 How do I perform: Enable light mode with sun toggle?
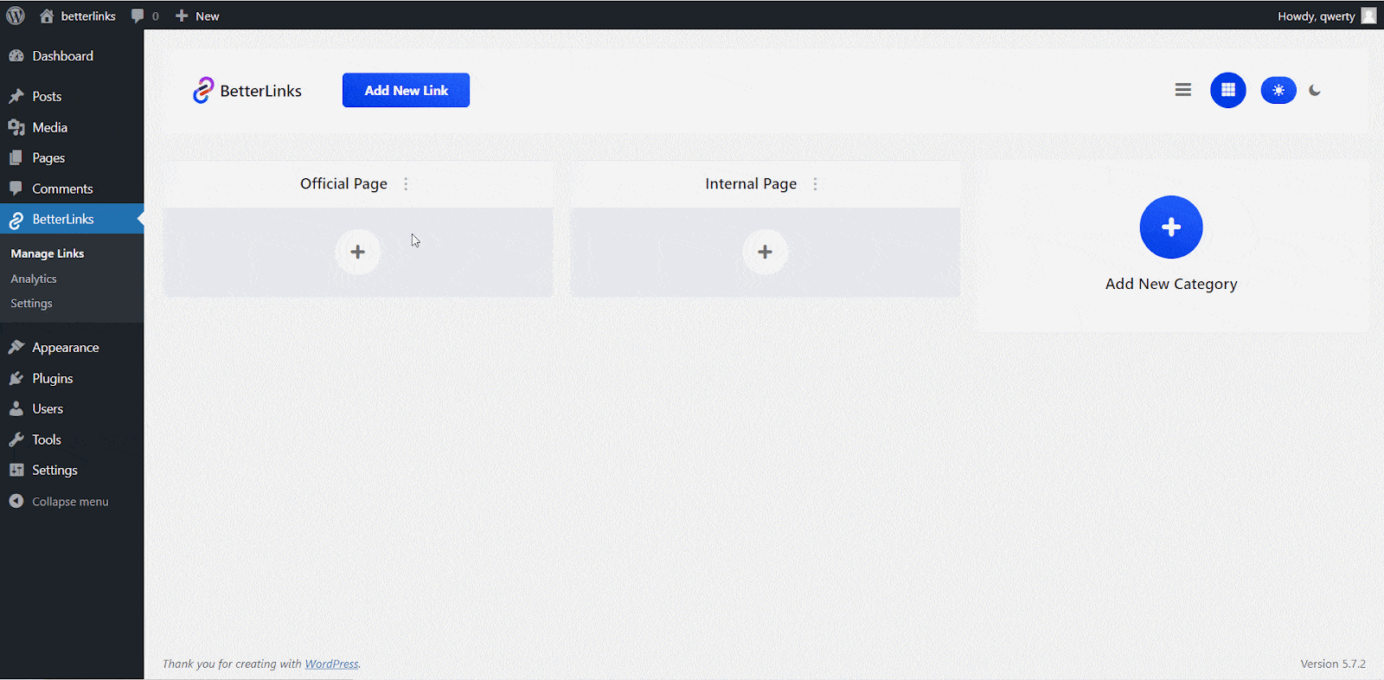[x=1278, y=90]
